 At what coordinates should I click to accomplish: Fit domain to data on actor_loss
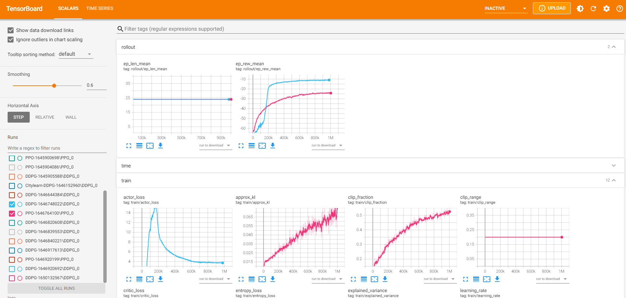pyautogui.click(x=150, y=279)
